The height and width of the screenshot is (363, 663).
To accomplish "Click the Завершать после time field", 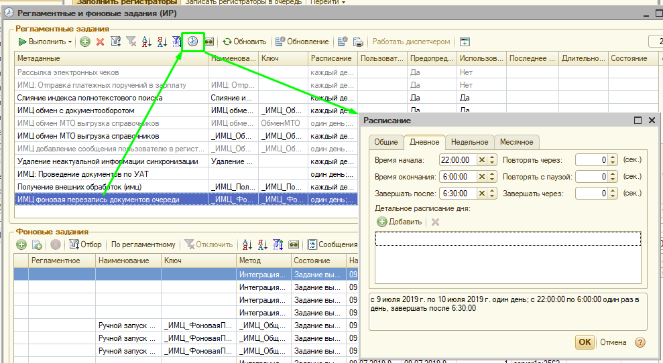I will 457,194.
